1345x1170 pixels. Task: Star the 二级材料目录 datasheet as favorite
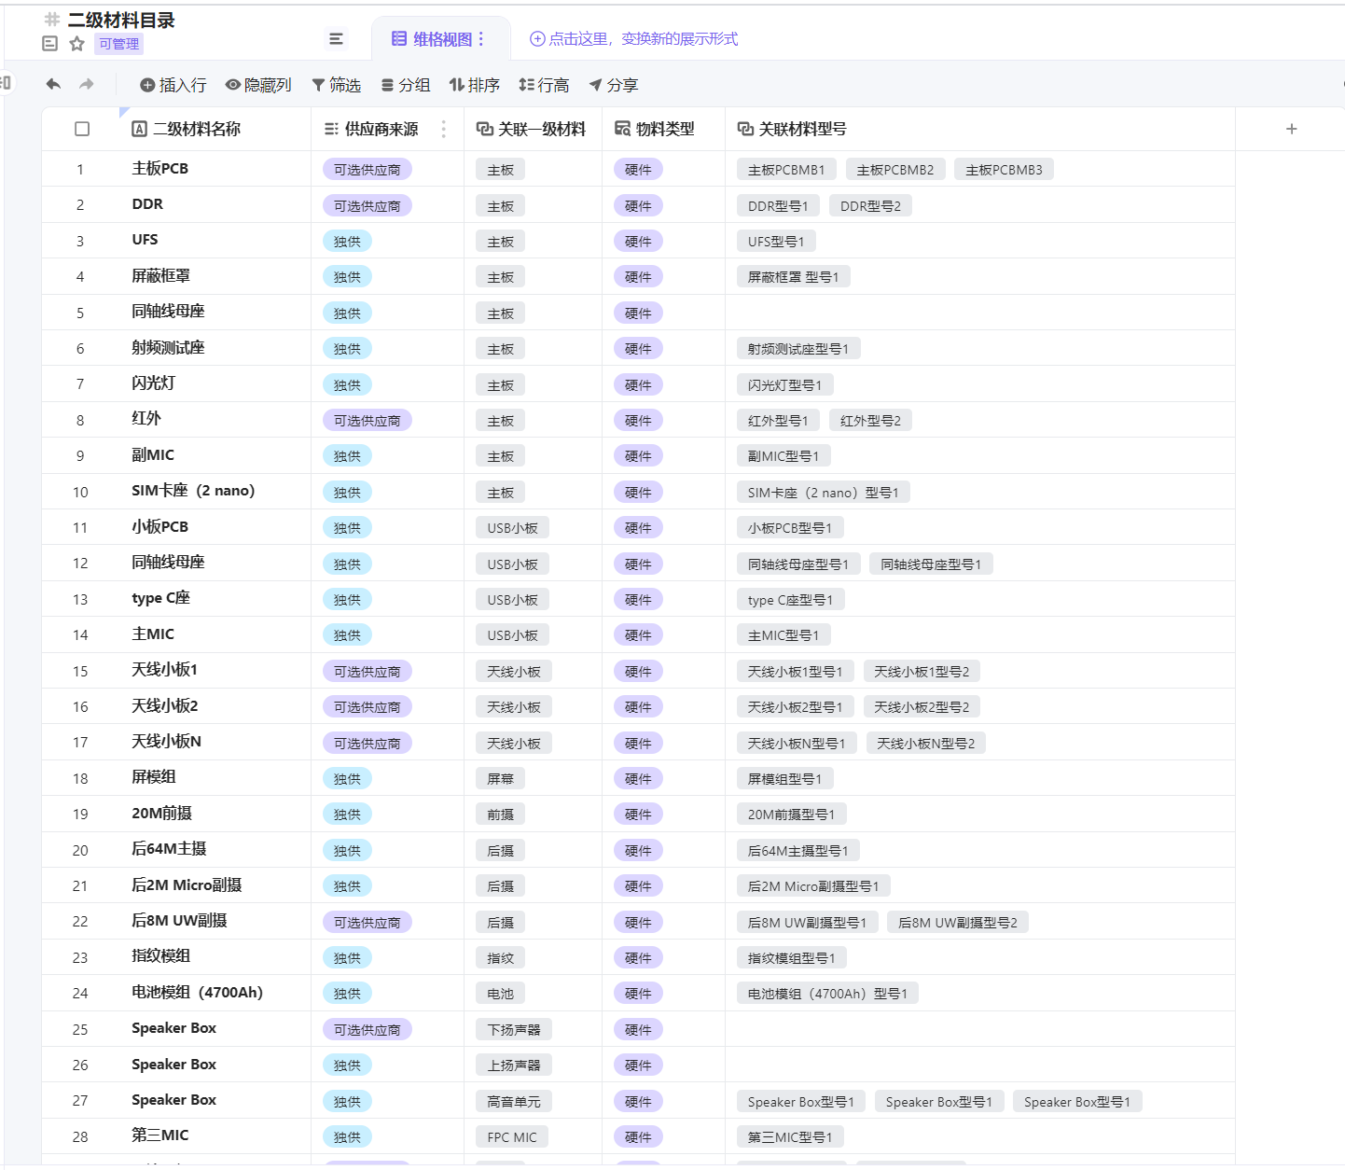pos(77,44)
